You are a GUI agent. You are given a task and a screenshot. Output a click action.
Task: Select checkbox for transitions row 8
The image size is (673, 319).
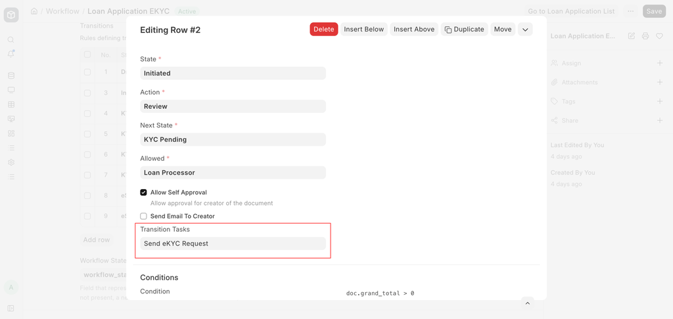(x=87, y=196)
